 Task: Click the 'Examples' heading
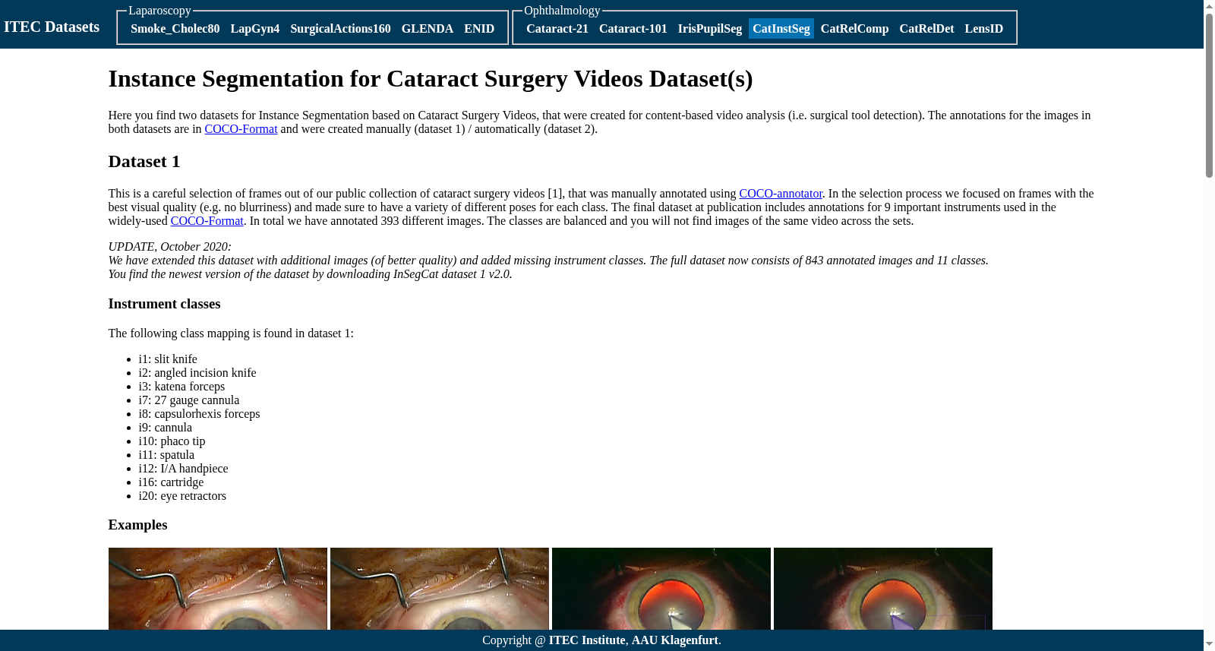(137, 525)
